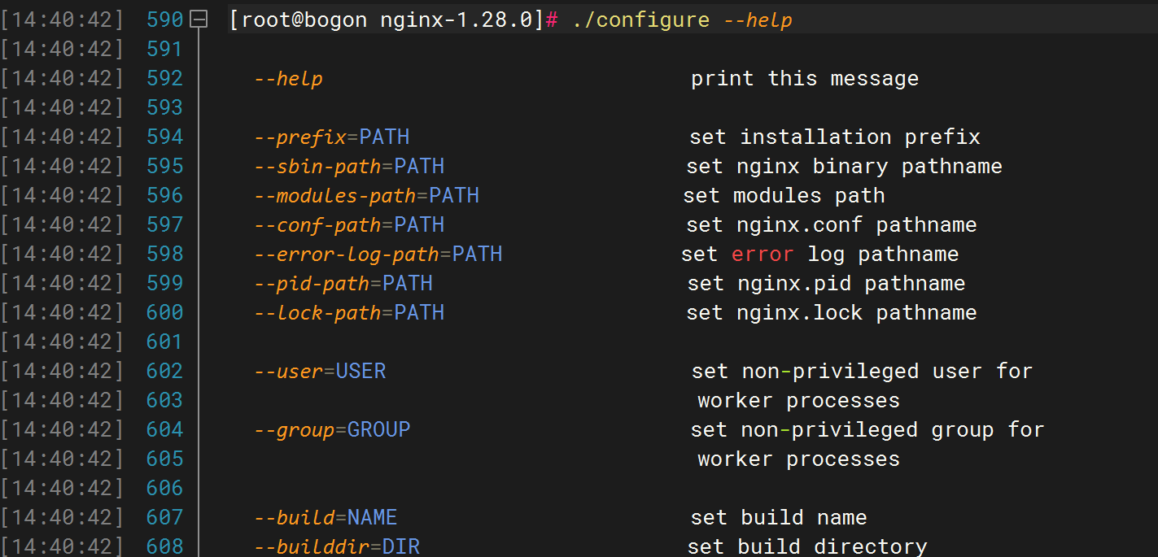Click the timestamp on line 598
The height and width of the screenshot is (557, 1158).
click(x=62, y=254)
